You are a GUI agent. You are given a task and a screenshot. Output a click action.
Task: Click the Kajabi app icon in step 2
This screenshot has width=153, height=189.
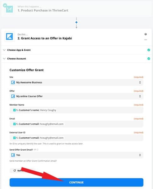tap(9, 37)
